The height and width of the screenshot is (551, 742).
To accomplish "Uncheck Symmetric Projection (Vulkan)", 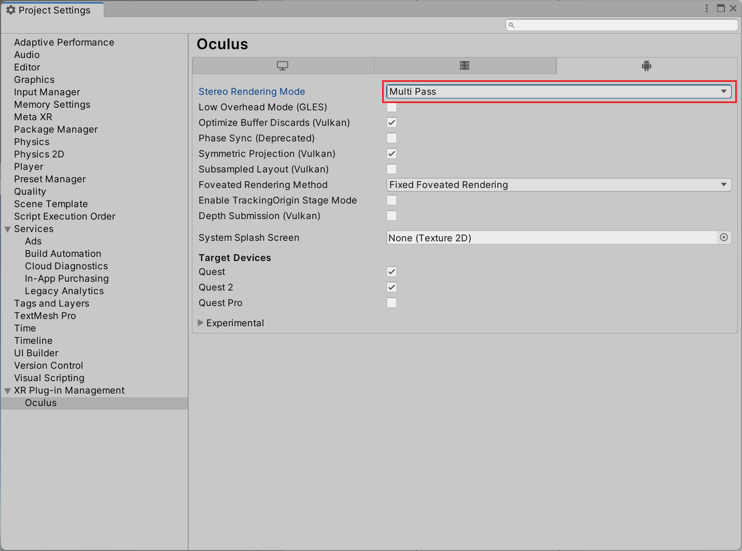I will coord(392,154).
